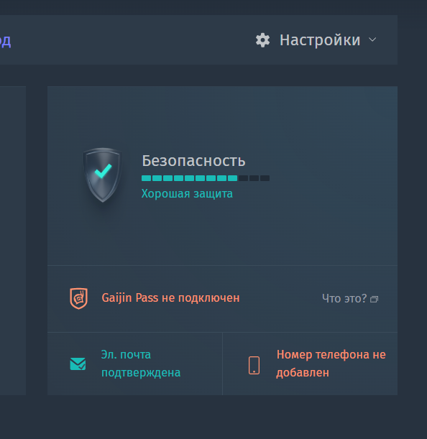The height and width of the screenshot is (439, 427).
Task: Click the orange phone icon
Action: click(254, 365)
